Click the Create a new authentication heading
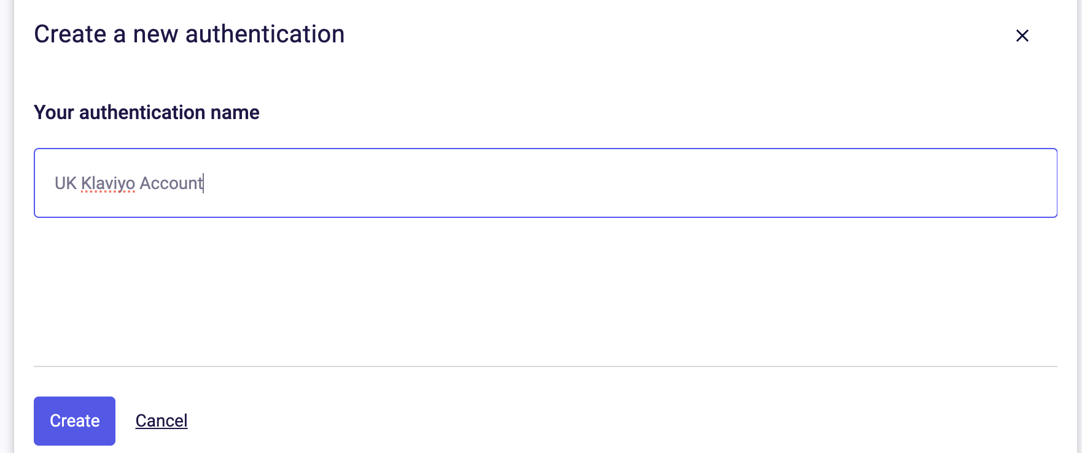The image size is (1082, 453). 189,34
